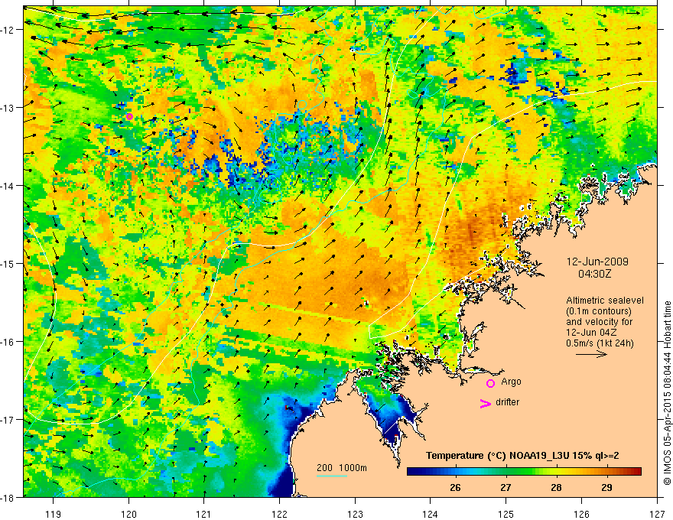This screenshot has width=673, height=520.
Task: Click the longitude axis label '119'
Action: point(54,514)
